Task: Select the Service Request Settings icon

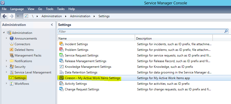Action: tap(61, 55)
